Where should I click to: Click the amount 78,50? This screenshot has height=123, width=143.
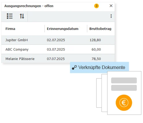click(96, 59)
